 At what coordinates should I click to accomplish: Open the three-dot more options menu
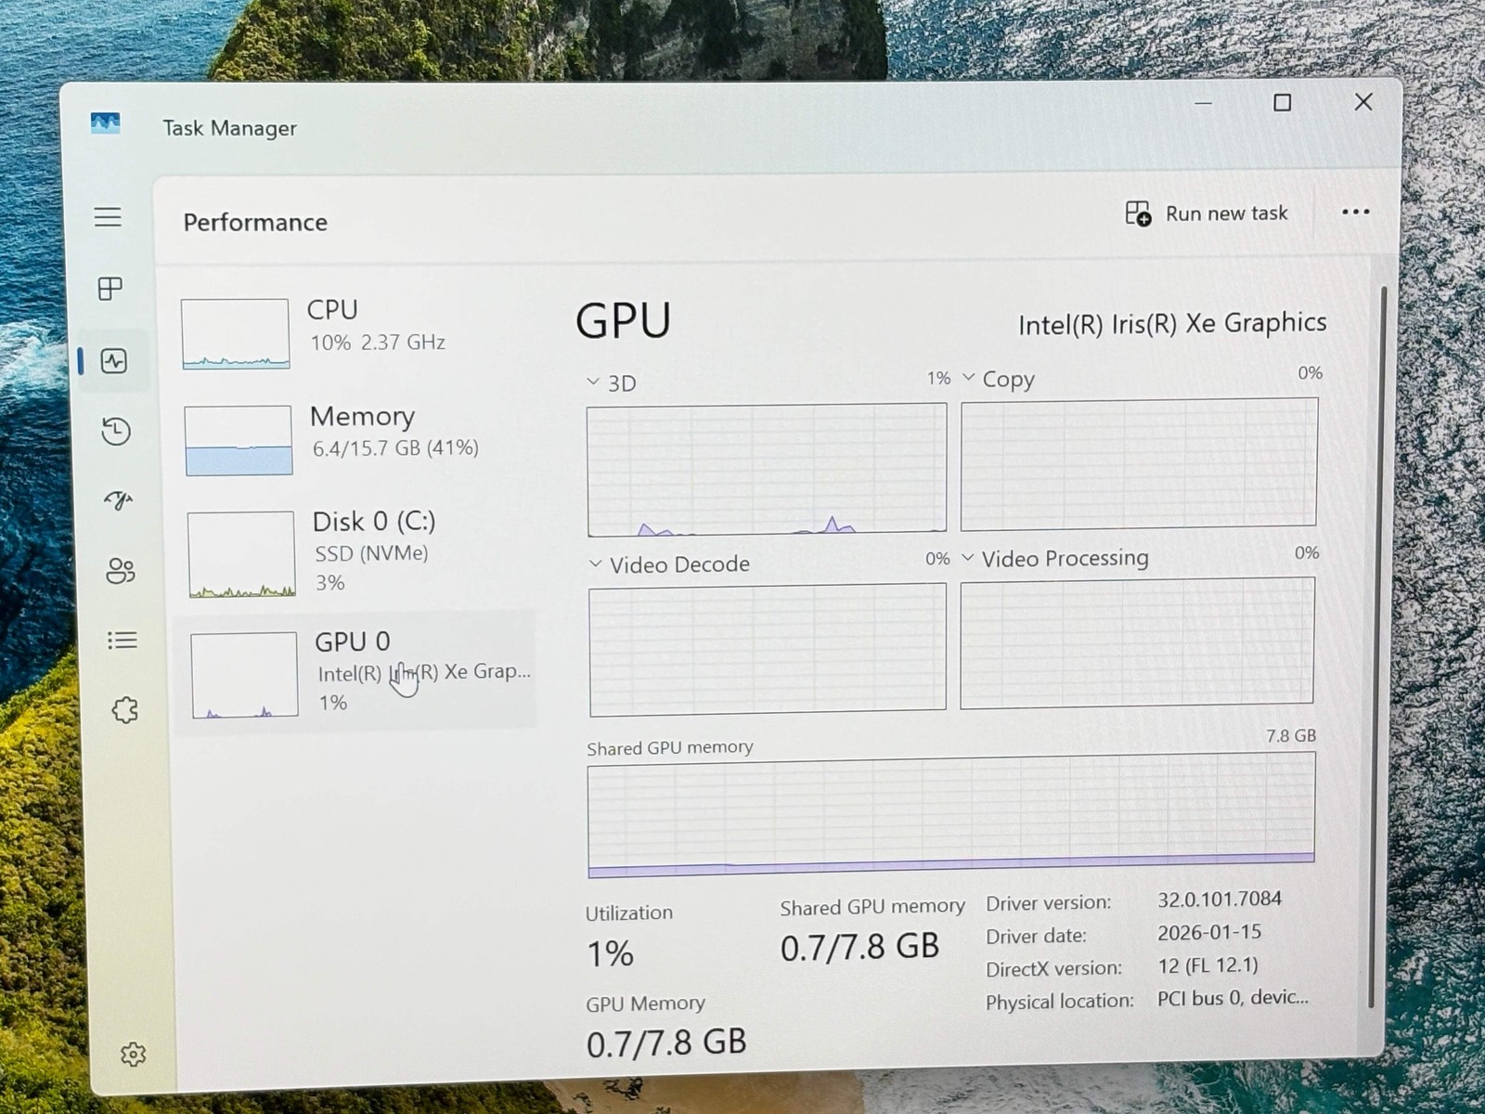click(1356, 212)
